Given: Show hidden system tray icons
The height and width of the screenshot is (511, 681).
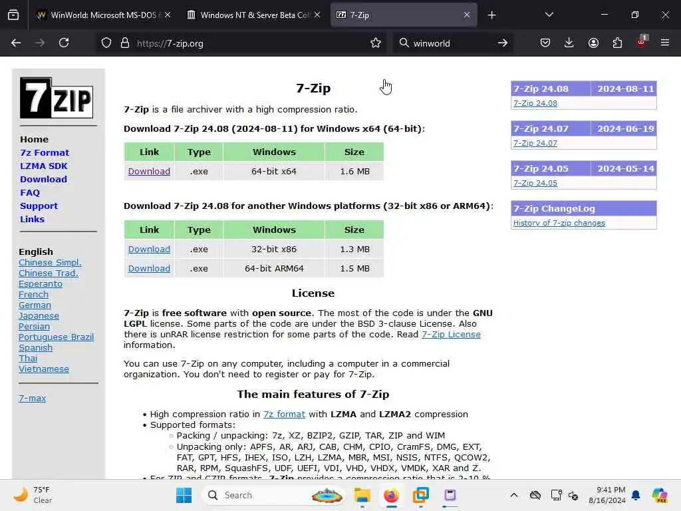Looking at the screenshot, I should click(514, 495).
